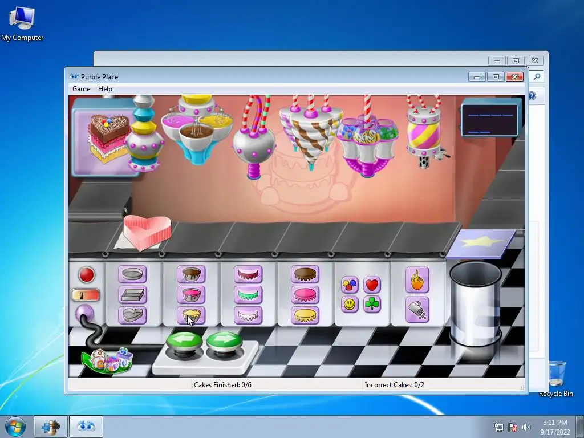Use the flame torch button
The height and width of the screenshot is (438, 584).
click(417, 279)
